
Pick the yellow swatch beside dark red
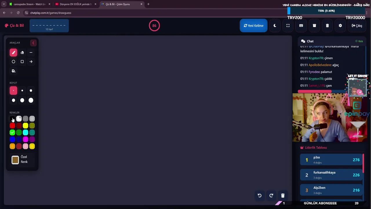pos(26,126)
